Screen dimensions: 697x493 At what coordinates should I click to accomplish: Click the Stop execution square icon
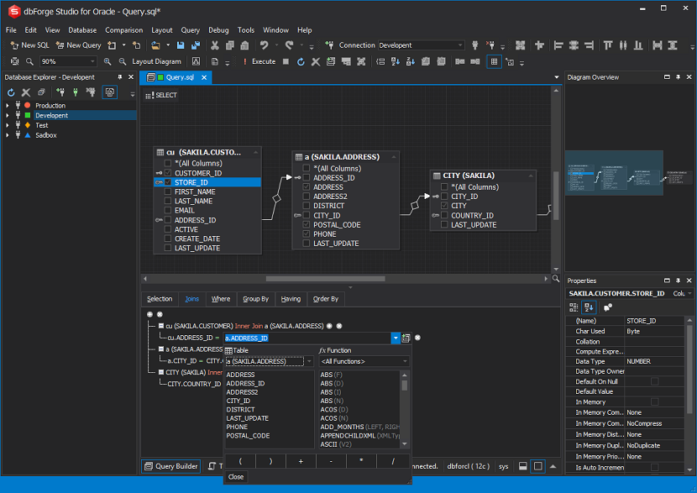coord(286,61)
